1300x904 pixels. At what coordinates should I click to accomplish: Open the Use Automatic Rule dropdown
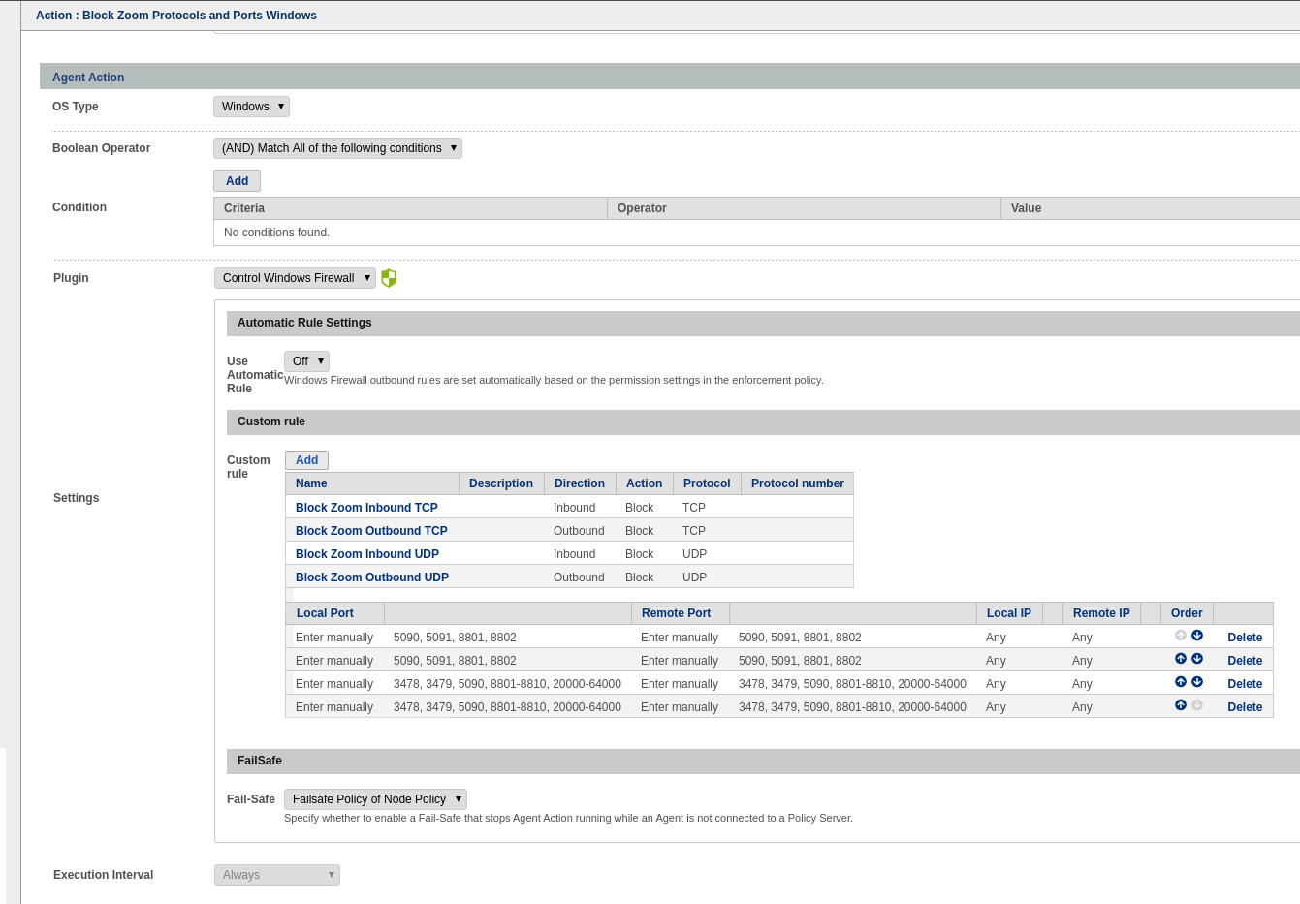[x=306, y=361]
